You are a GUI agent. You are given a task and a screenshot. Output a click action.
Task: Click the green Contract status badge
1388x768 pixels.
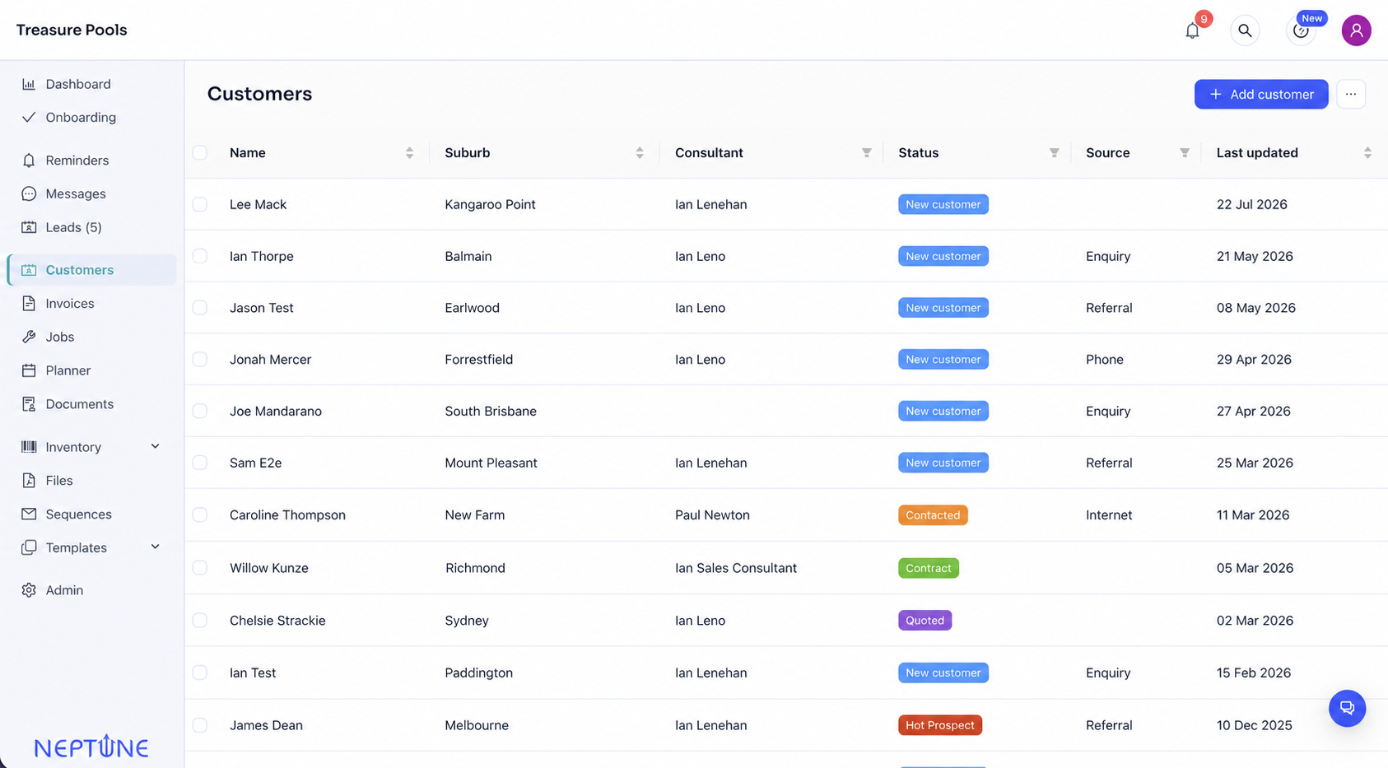pos(929,568)
